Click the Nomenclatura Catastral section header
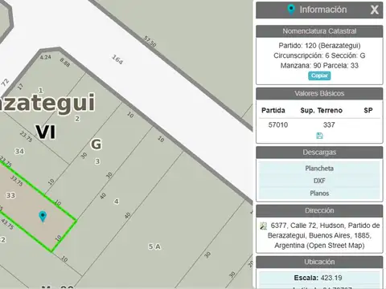This screenshot has width=386, height=289. coord(319,31)
